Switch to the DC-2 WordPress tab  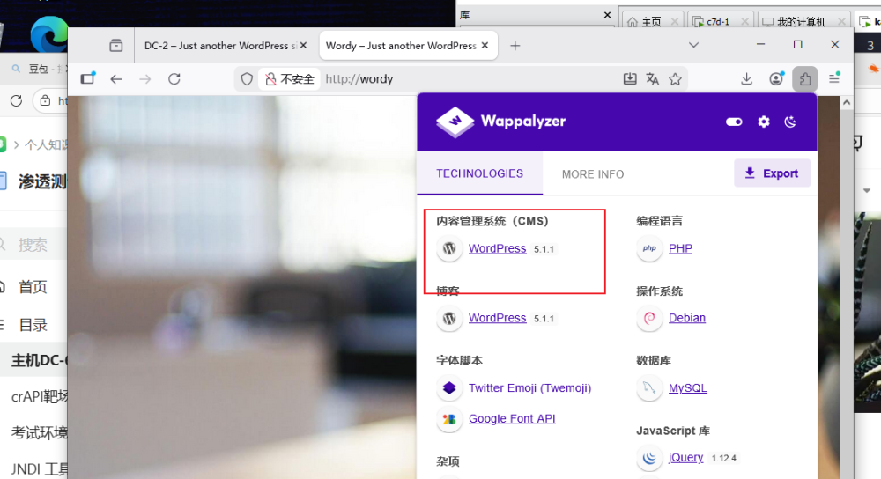pyautogui.click(x=220, y=46)
